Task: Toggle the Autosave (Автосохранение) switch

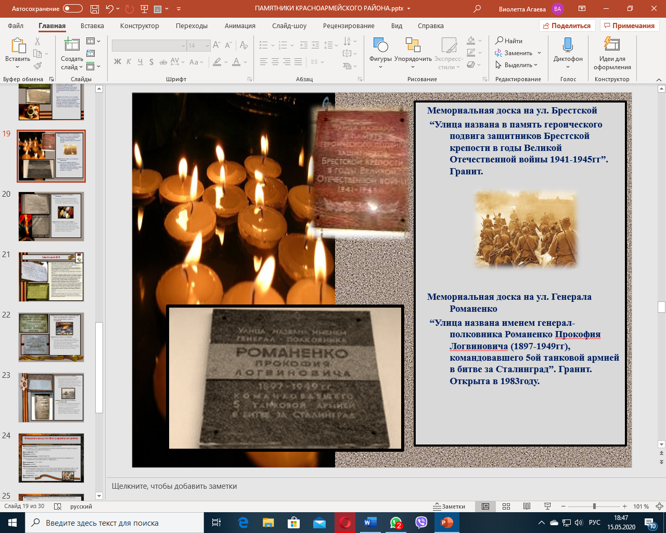Action: click(72, 9)
